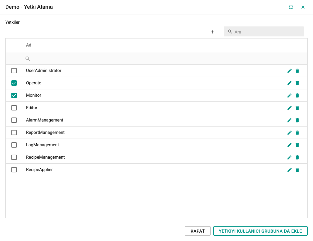This screenshot has width=313, height=241.
Task: Check the AlarmManagement checkbox
Action: [14, 120]
